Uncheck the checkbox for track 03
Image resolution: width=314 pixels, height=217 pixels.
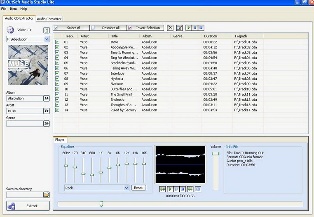[x=57, y=53]
